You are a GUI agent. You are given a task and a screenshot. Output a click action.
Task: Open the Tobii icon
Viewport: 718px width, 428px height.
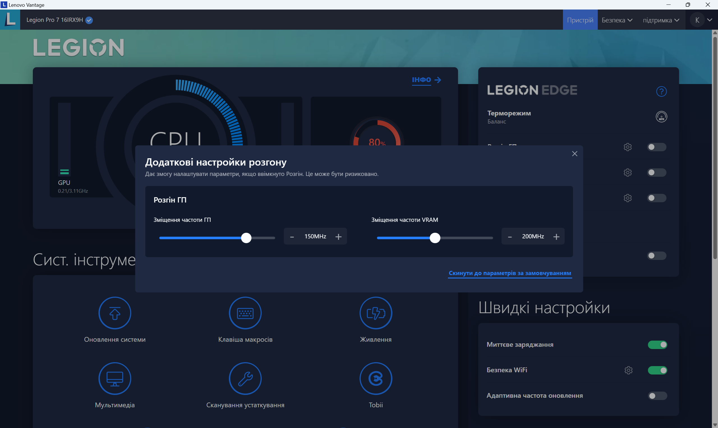coord(376,378)
